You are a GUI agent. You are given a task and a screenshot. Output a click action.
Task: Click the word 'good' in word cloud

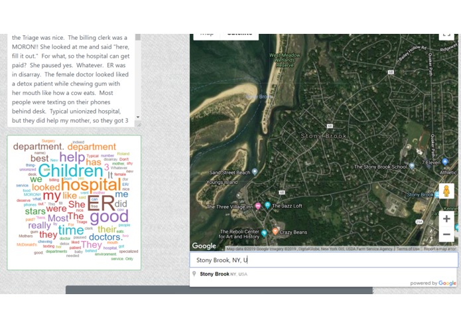tap(109, 217)
